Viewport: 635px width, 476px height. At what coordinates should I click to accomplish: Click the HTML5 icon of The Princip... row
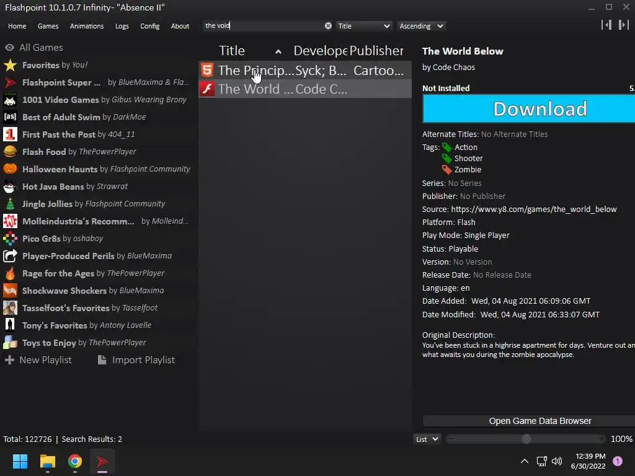point(207,70)
